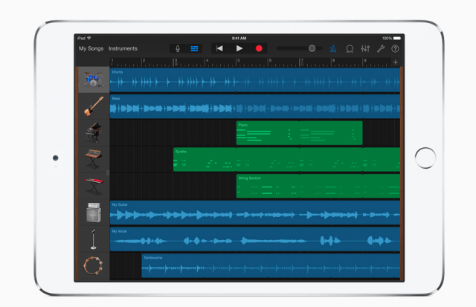476x307 pixels.
Task: Open help question mark icon
Action: (395, 48)
